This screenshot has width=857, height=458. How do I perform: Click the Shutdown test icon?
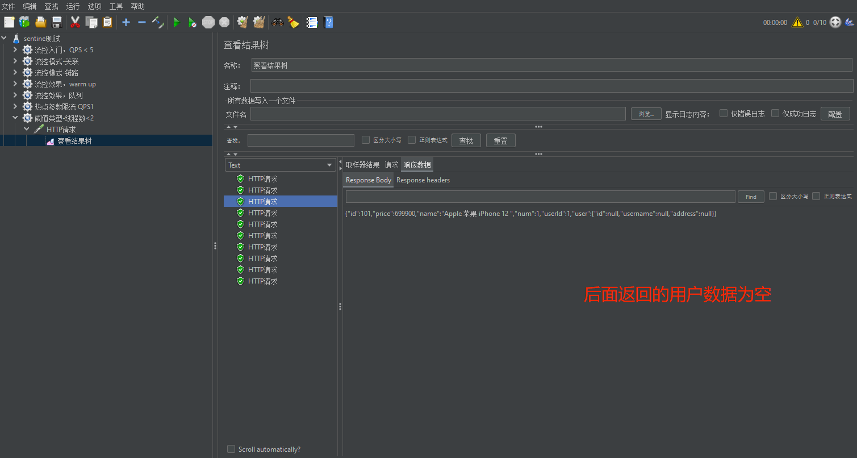pos(224,22)
